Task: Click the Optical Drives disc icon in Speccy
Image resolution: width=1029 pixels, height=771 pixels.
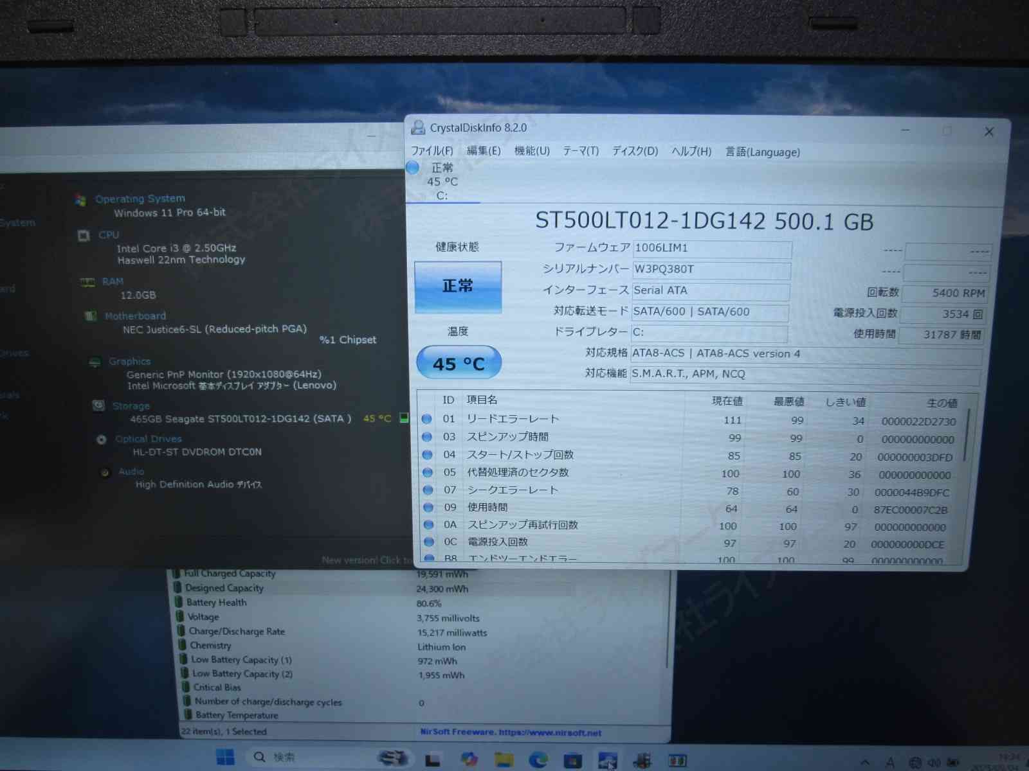Action: [x=101, y=439]
